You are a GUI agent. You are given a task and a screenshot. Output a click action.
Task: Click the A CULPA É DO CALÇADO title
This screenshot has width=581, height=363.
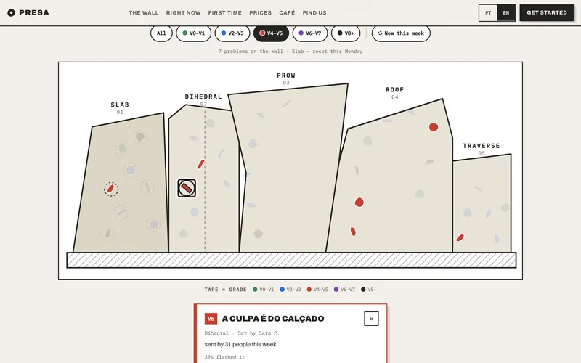click(x=273, y=319)
